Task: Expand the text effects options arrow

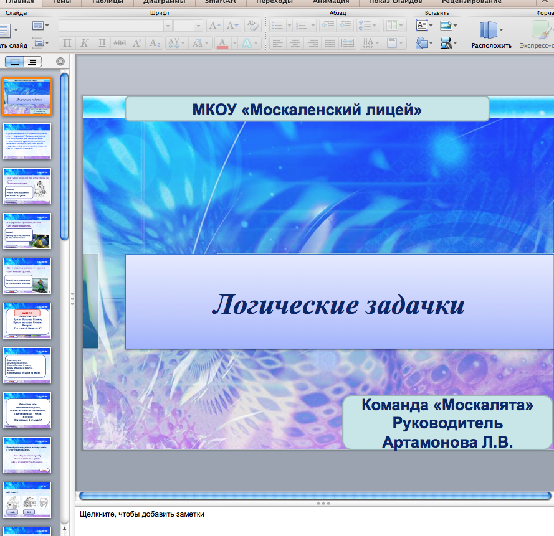Action: point(256,43)
